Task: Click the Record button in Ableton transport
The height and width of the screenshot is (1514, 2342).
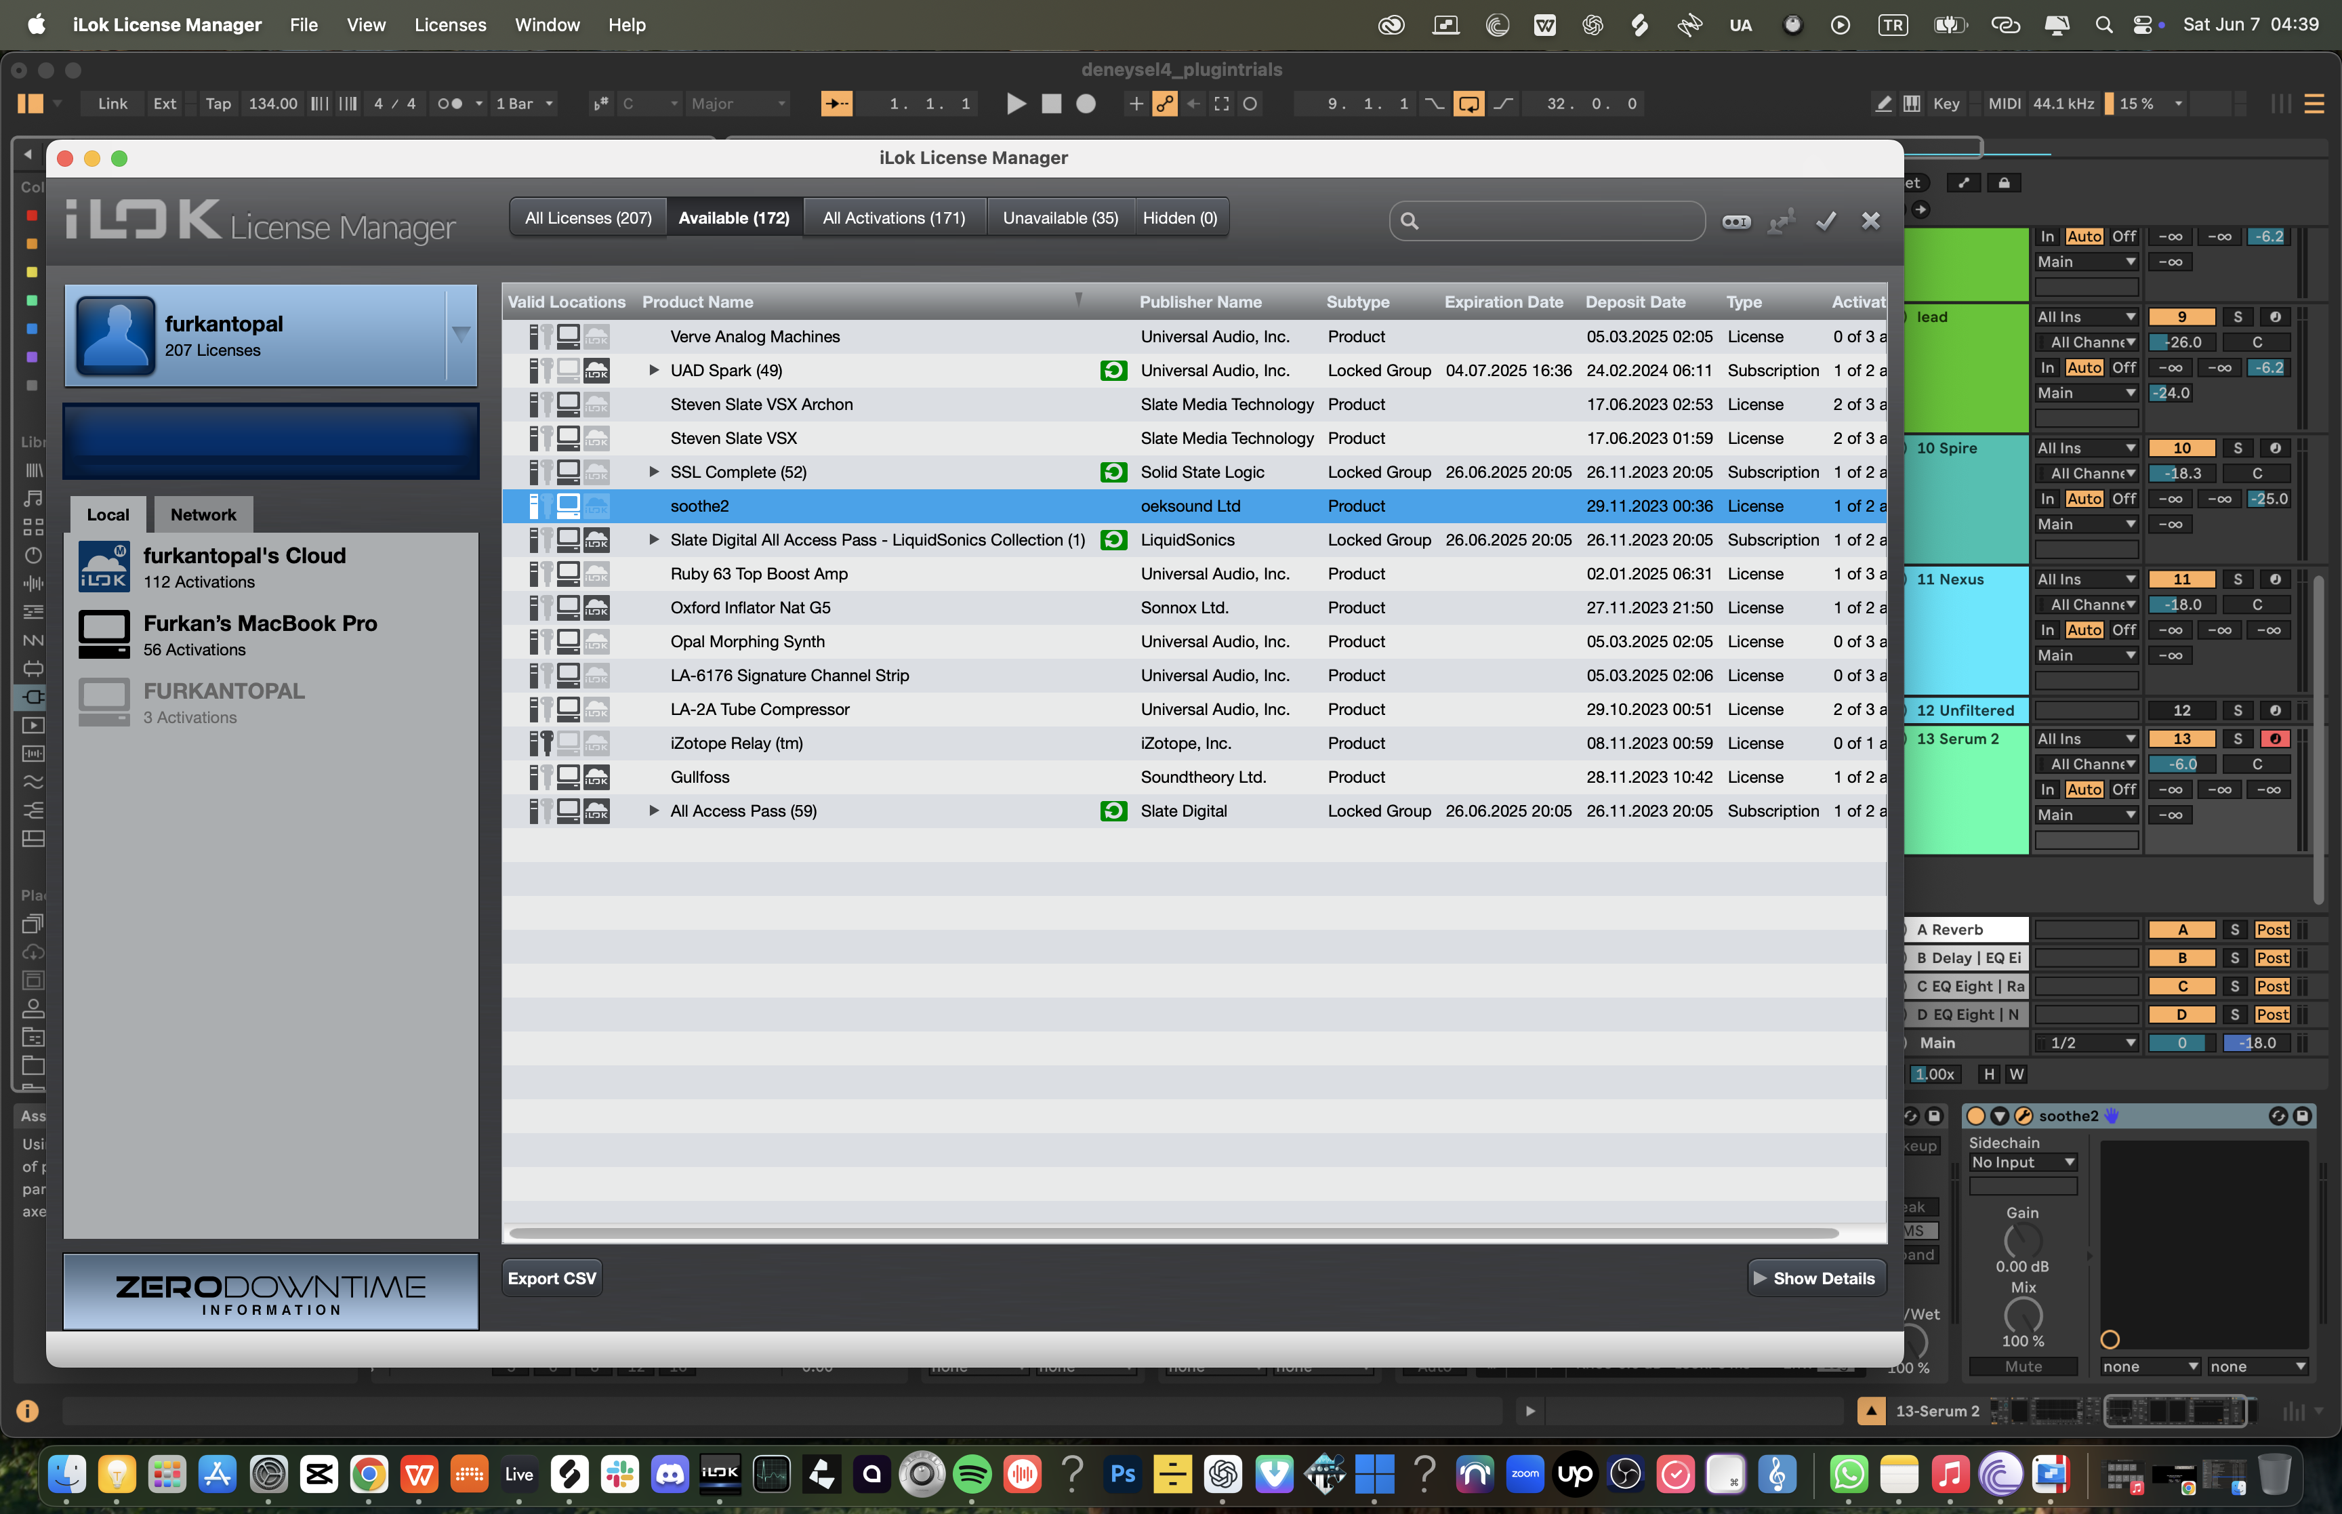Action: click(1085, 103)
